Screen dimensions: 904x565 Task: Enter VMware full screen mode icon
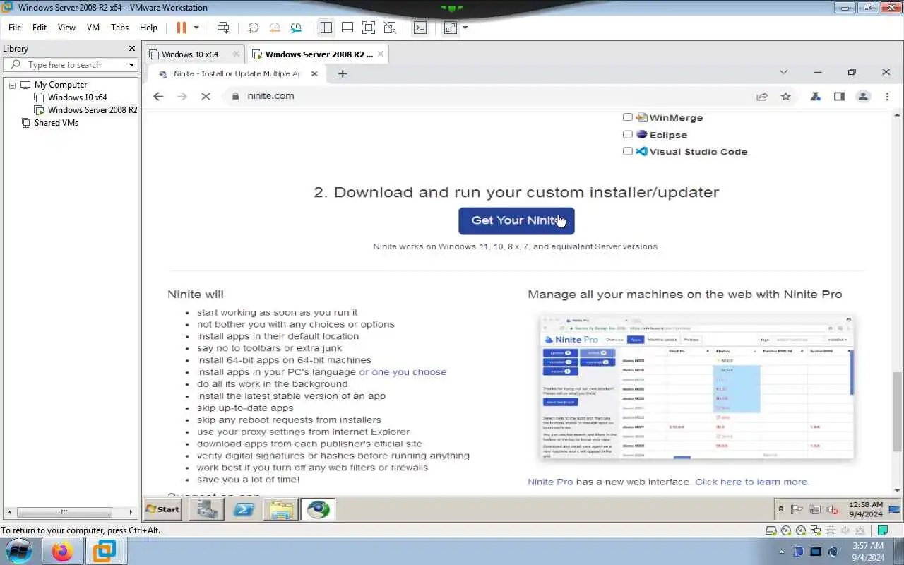368,28
